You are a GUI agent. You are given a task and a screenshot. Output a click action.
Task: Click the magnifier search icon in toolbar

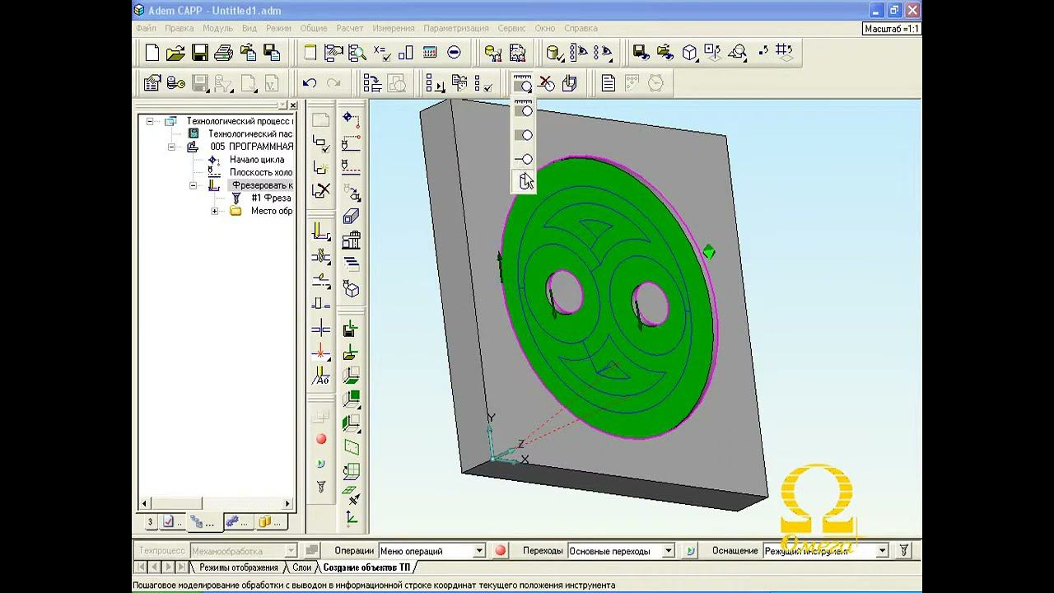(357, 53)
